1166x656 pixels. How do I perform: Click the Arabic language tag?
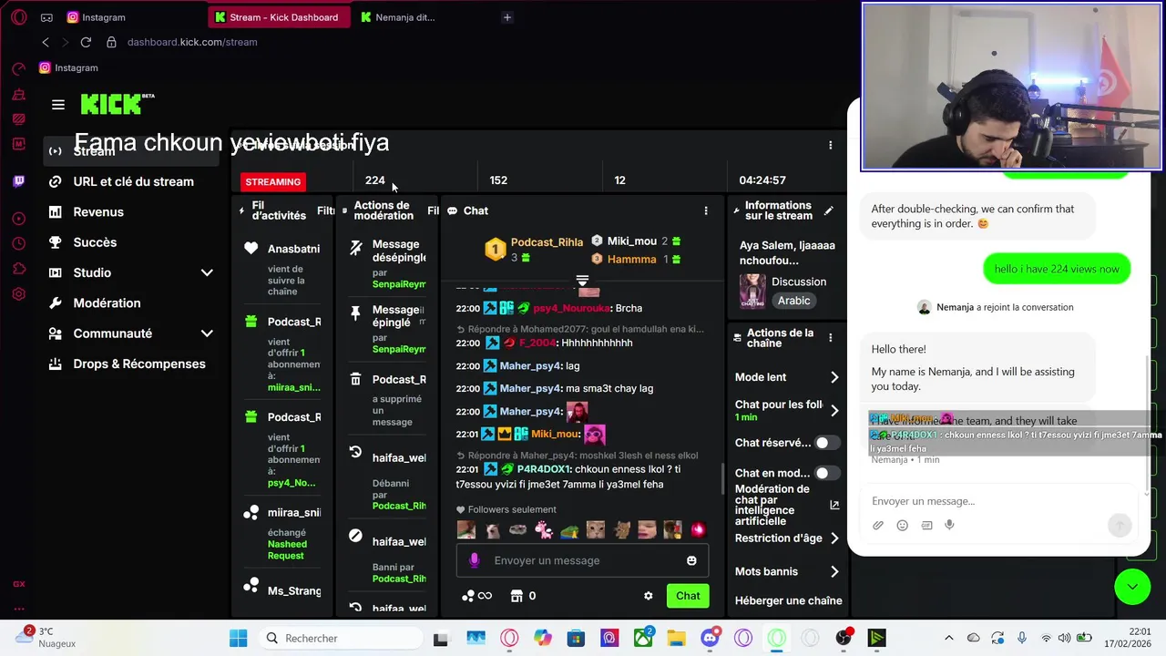pyautogui.click(x=793, y=301)
